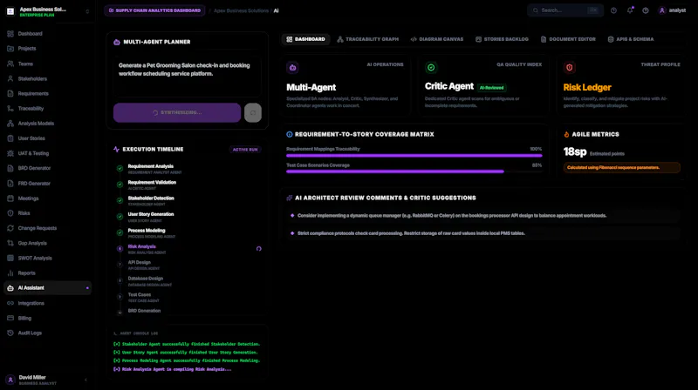This screenshot has width=698, height=390.
Task: Click the '18sp' estimated points value
Action: (575, 152)
